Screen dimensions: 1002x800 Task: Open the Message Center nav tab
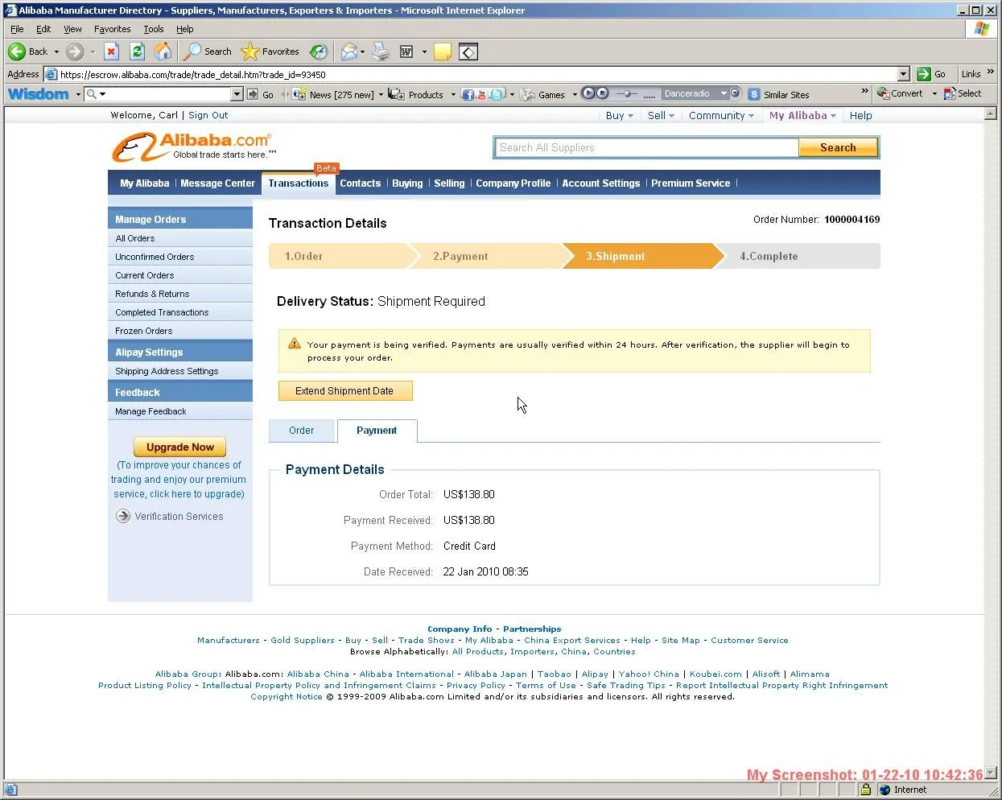(x=217, y=183)
